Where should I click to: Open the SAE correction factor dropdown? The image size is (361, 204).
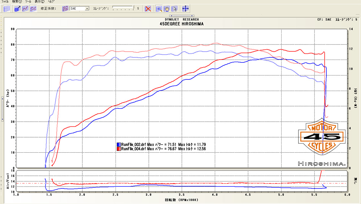pos(87,8)
